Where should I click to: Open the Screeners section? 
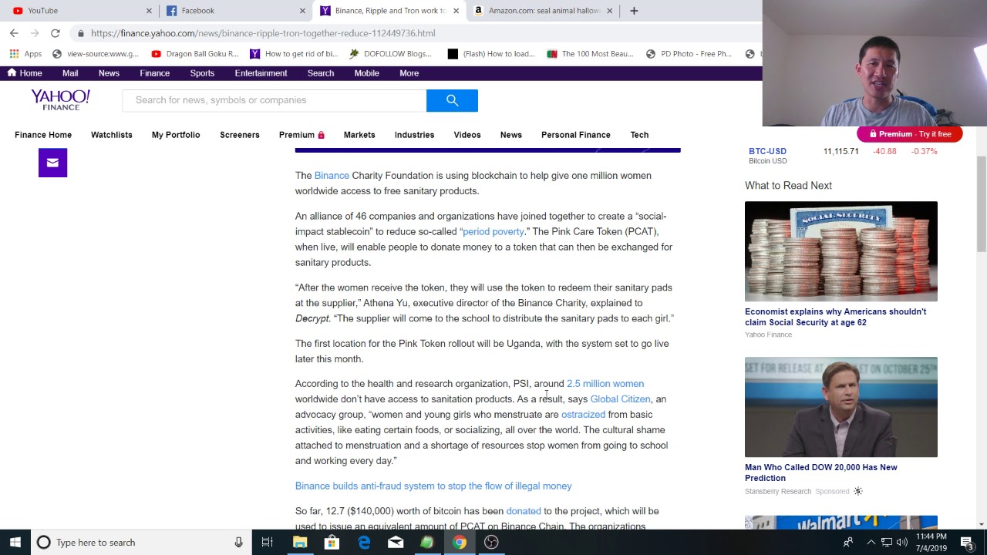240,135
